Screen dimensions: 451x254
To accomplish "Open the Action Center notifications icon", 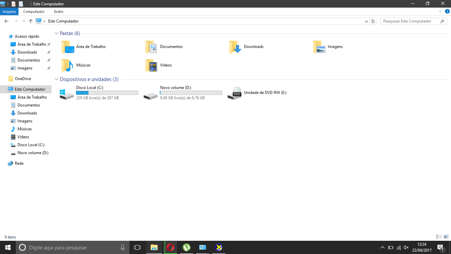I will [x=440, y=247].
